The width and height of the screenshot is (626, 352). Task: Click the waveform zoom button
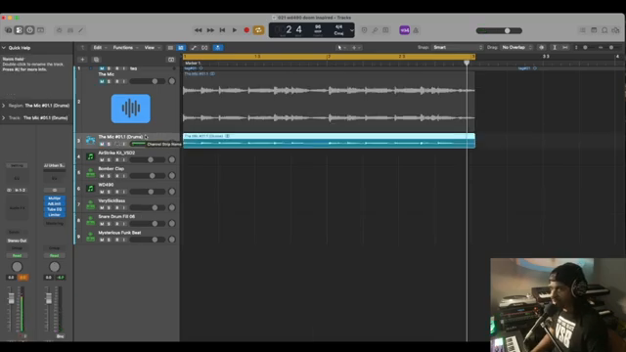pyautogui.click(x=541, y=48)
